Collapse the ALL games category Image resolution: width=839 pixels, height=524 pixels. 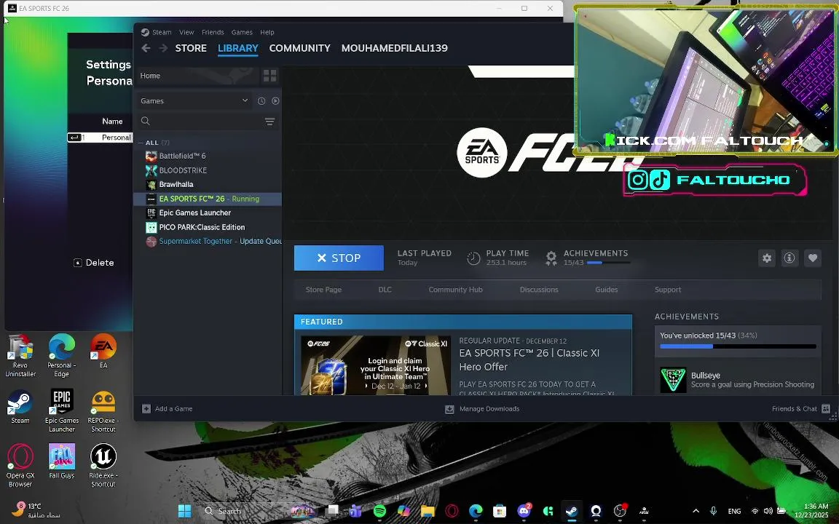(141, 143)
